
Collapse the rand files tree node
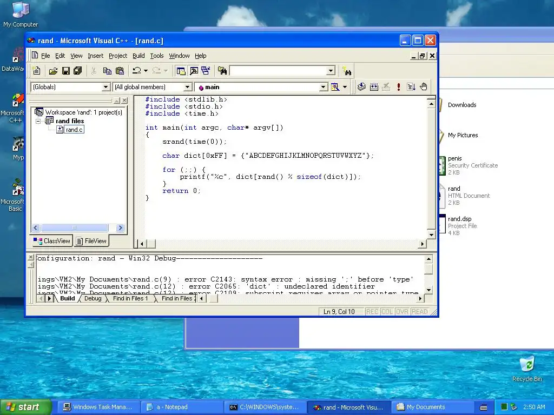(38, 121)
